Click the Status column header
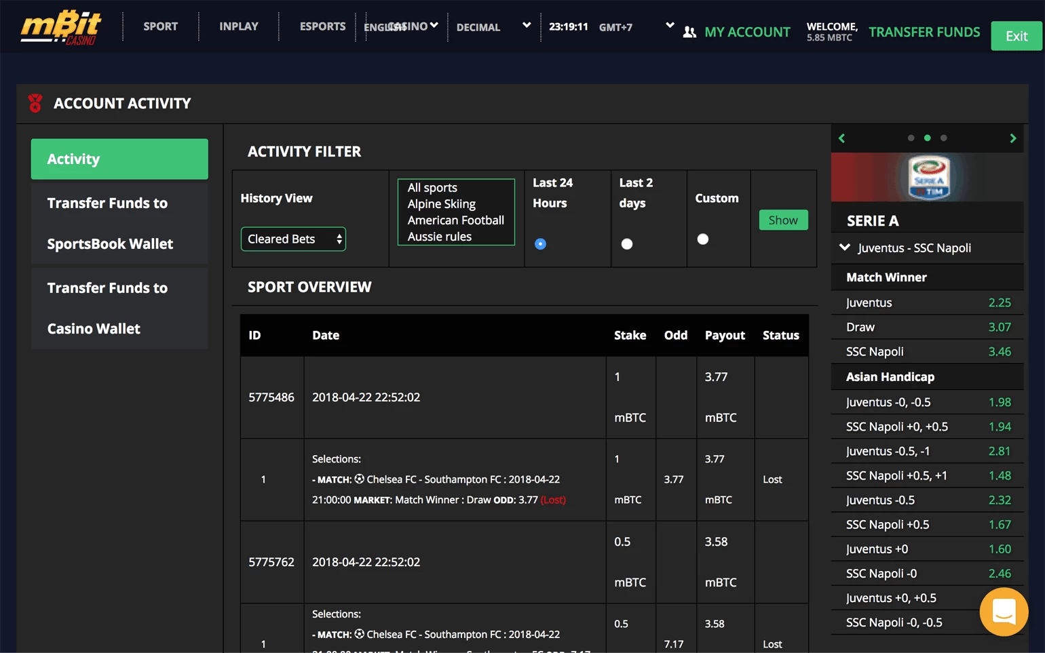1045x653 pixels. tap(781, 335)
